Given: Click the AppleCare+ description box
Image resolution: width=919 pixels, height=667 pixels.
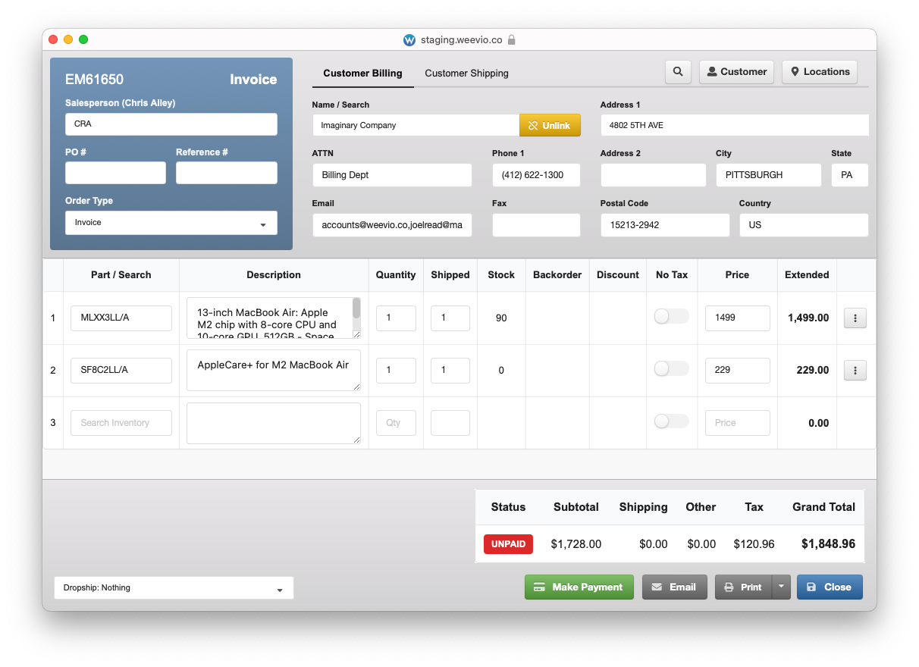Looking at the screenshot, I should (x=274, y=370).
